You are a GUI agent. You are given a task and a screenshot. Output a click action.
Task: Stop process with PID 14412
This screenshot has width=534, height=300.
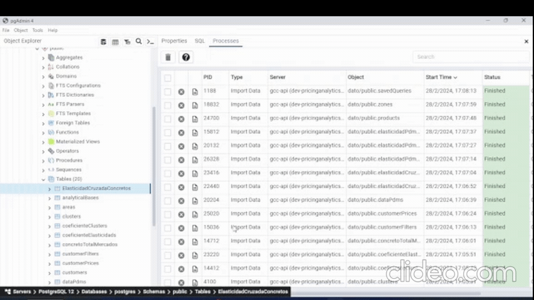click(181, 269)
